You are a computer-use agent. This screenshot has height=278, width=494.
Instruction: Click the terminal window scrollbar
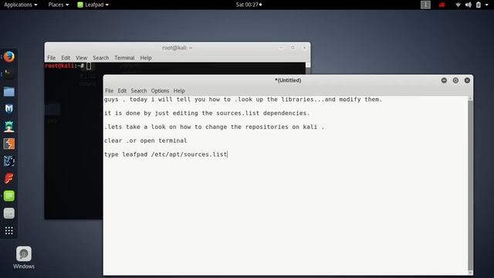(x=308, y=68)
